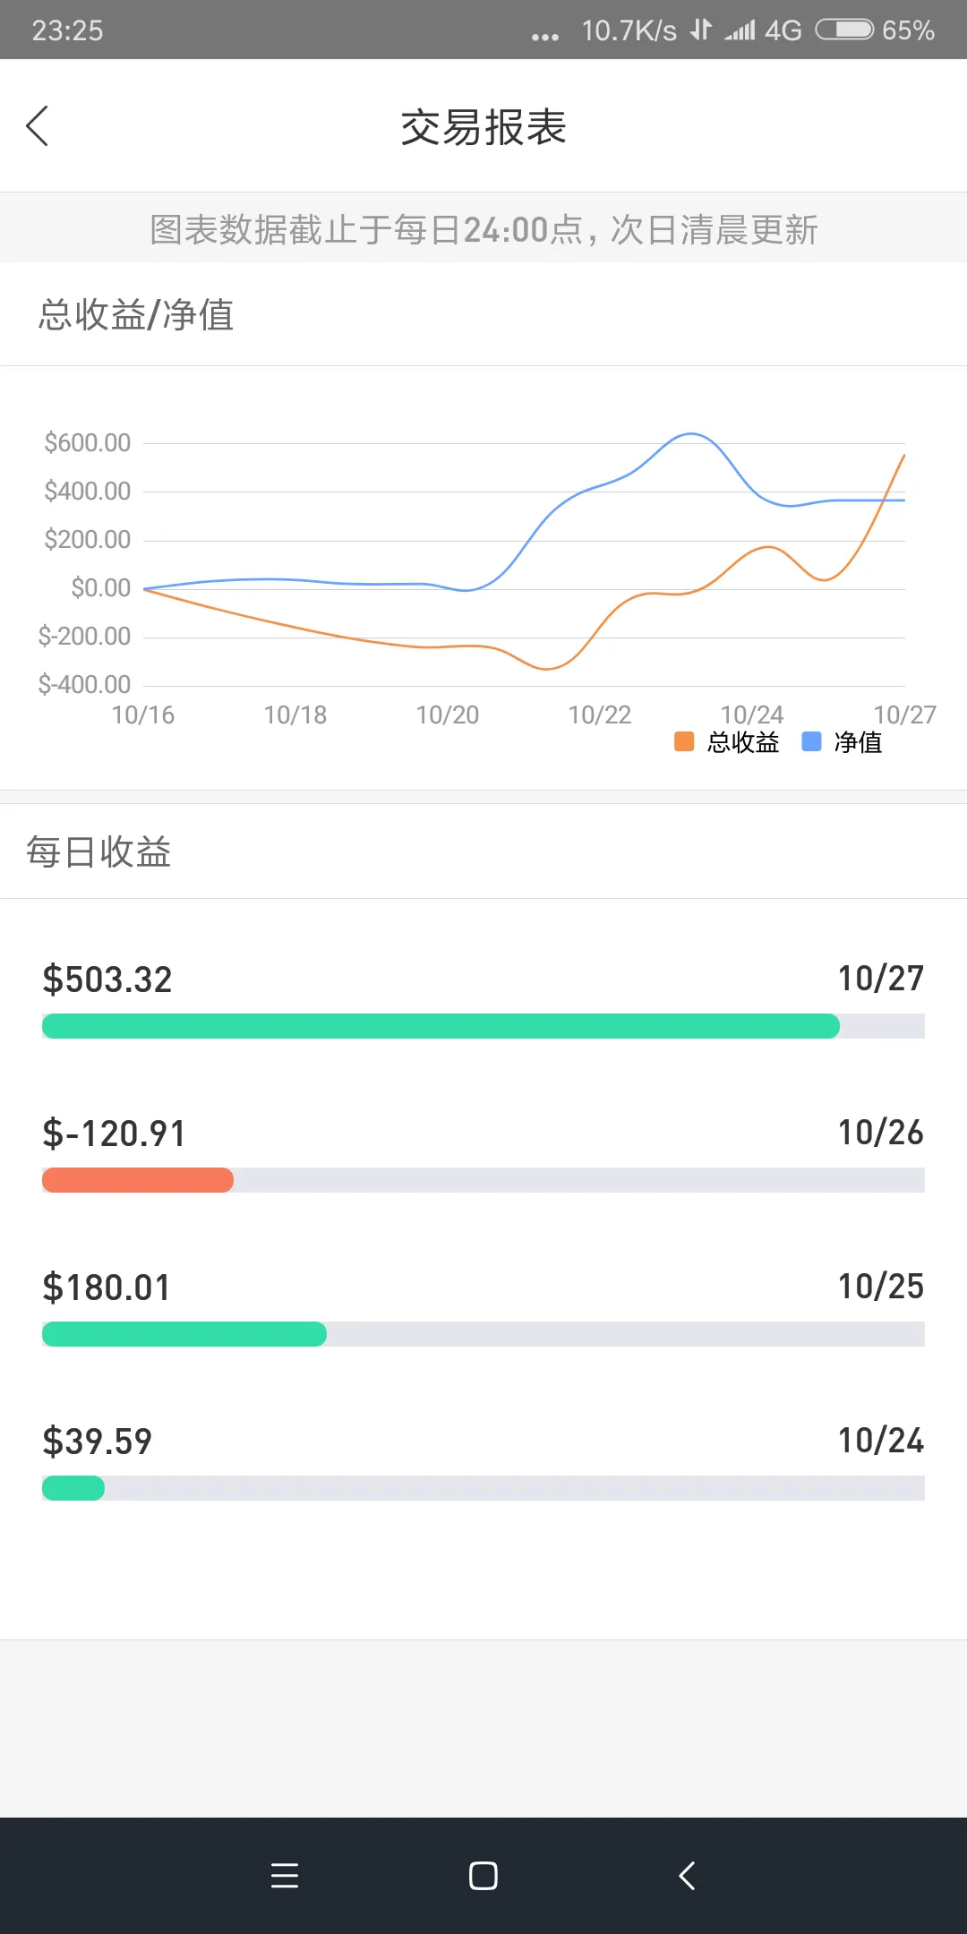The image size is (967, 1934).
Task: Tap the three dots status icon
Action: (x=544, y=36)
